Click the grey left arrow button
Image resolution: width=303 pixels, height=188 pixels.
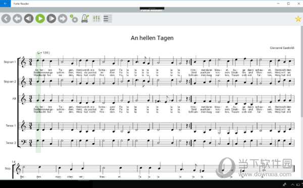tap(17, 19)
